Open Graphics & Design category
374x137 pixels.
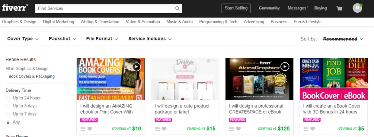tap(19, 22)
